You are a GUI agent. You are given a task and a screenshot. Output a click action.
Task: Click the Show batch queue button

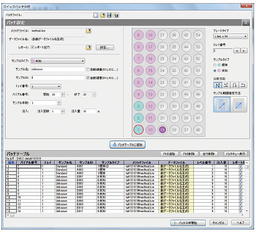click(235, 154)
